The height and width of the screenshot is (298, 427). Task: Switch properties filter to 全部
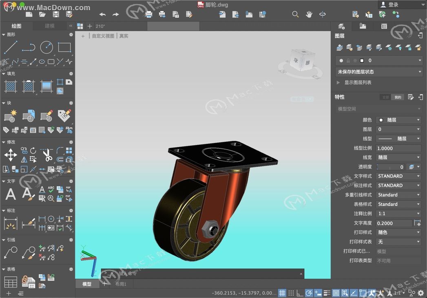click(385, 97)
